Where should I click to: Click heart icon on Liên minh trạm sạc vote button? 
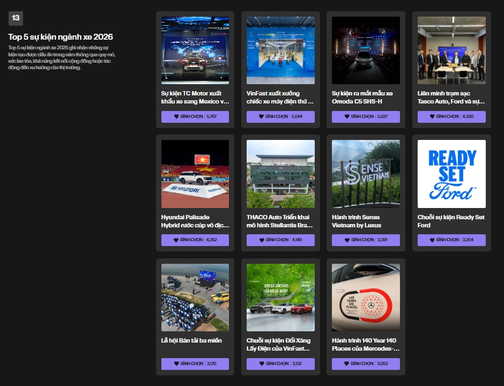[432, 116]
